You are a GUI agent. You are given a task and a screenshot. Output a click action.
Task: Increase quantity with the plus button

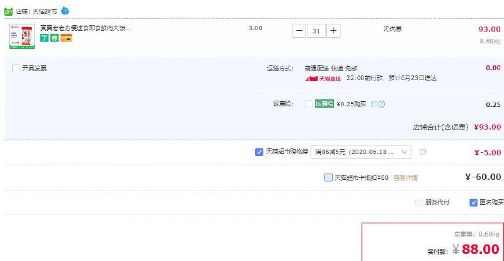tap(333, 31)
